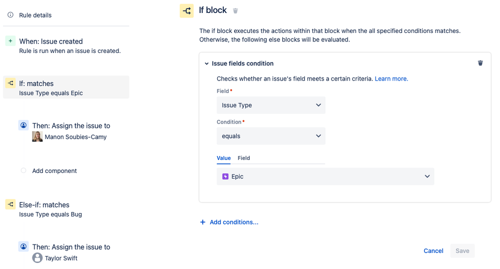Collapse the Issue fields condition section

click(207, 63)
